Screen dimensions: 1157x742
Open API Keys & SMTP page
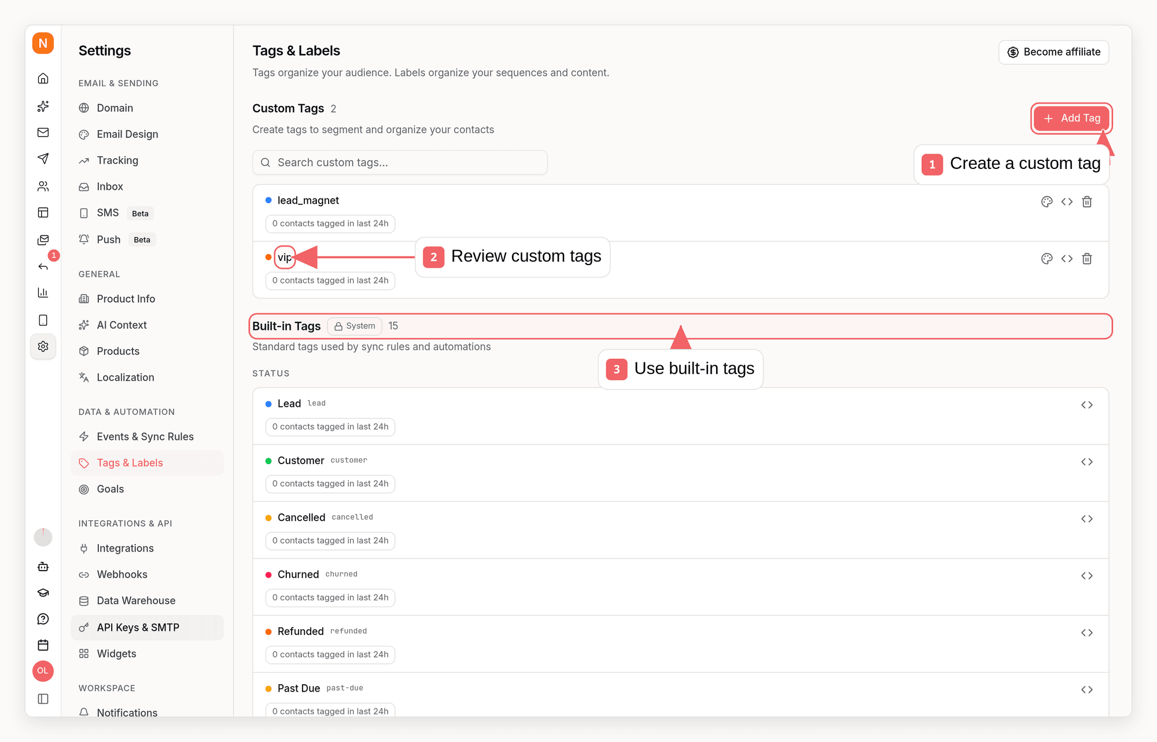coord(148,627)
